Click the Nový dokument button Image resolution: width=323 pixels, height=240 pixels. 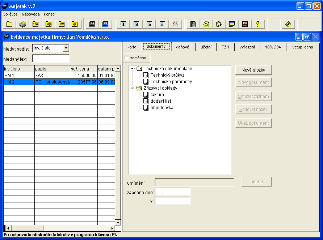253,82
